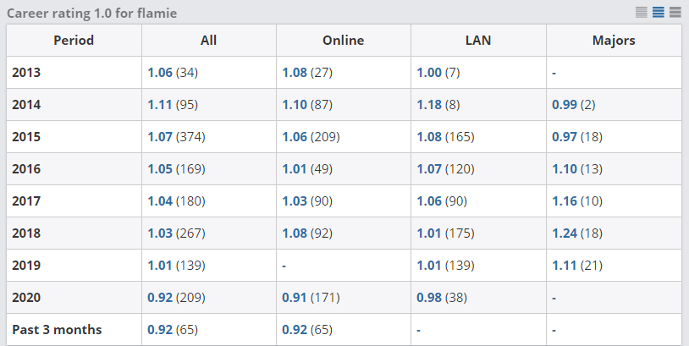Open the 2014 LAN rating 1.18

click(429, 105)
